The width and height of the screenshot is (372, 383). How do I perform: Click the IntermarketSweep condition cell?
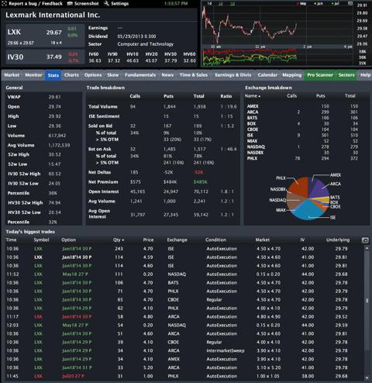click(x=226, y=350)
